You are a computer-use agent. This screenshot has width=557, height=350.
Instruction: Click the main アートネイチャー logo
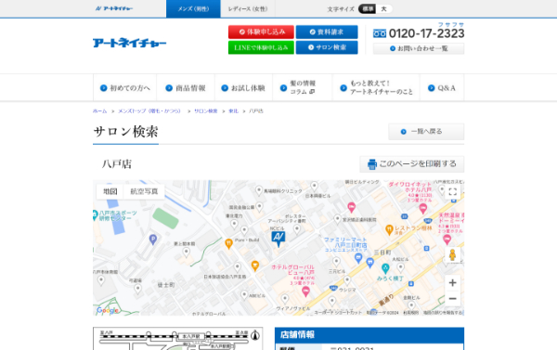click(130, 43)
